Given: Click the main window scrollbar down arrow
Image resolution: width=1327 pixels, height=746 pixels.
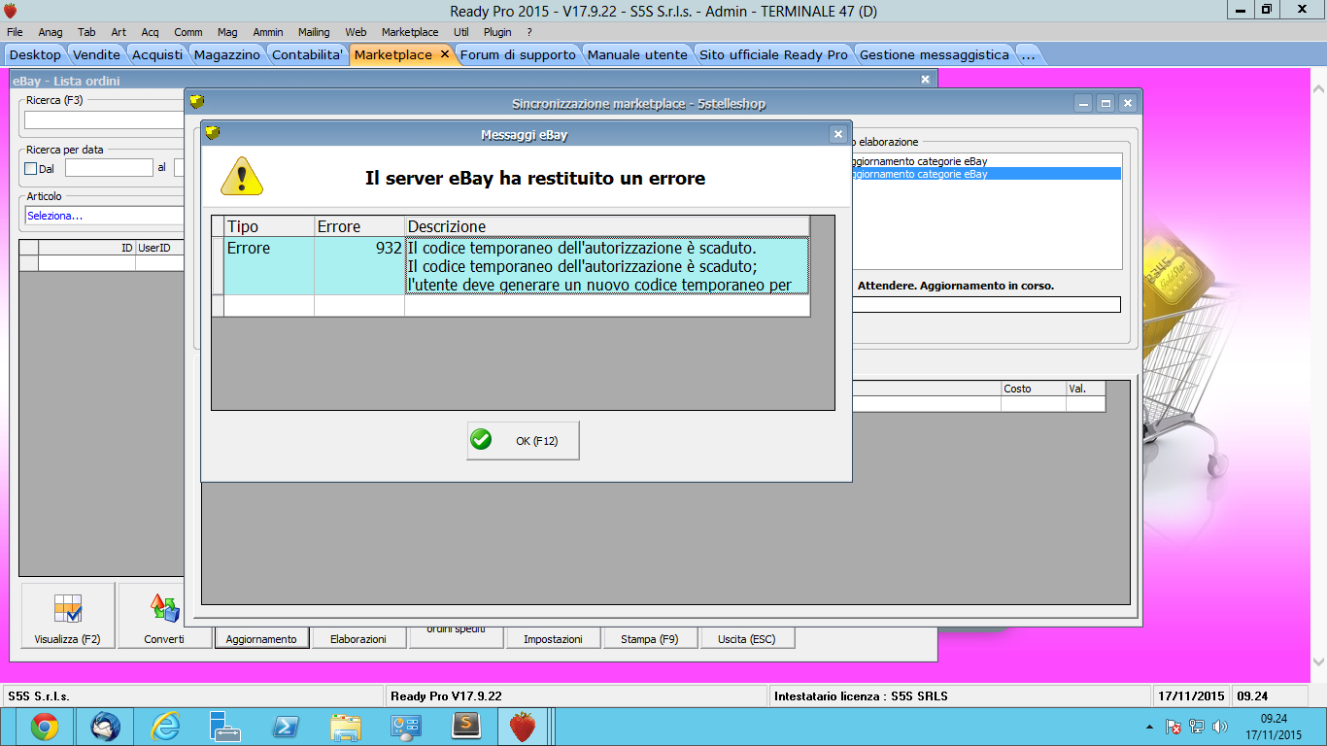Looking at the screenshot, I should tap(1319, 661).
